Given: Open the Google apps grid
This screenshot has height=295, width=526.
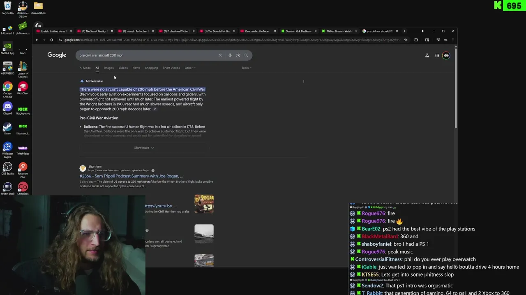Looking at the screenshot, I should pyautogui.click(x=437, y=55).
